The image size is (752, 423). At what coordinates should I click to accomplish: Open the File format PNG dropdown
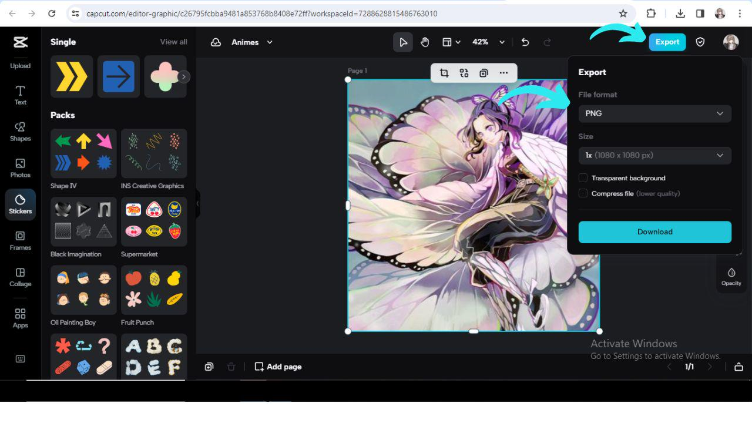tap(655, 113)
